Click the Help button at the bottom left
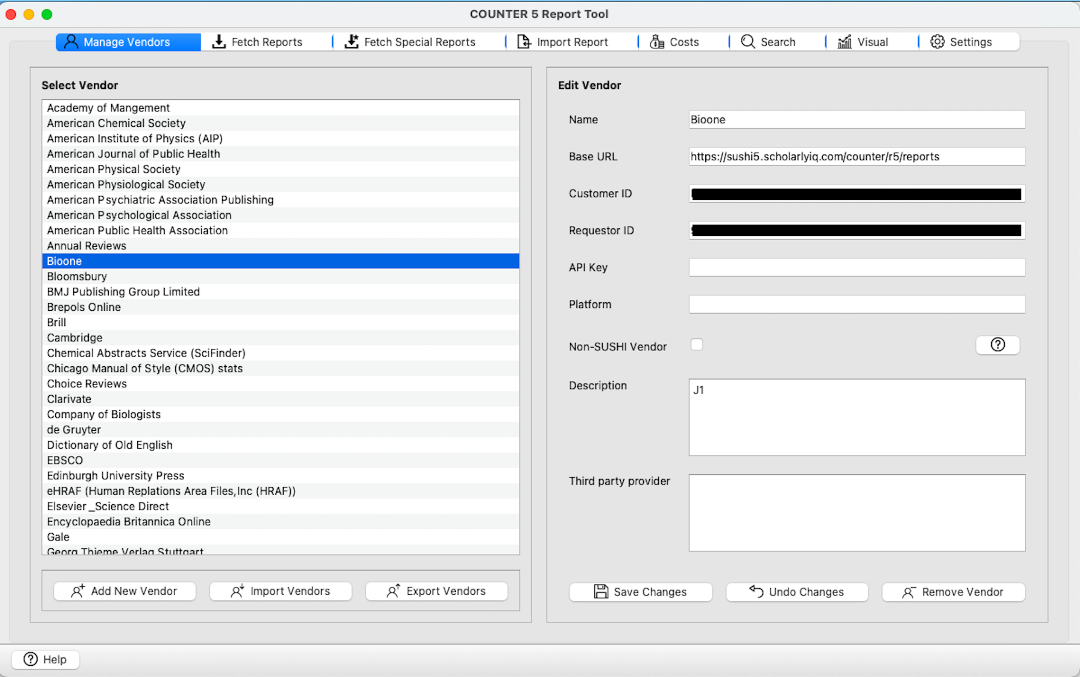 [x=45, y=659]
